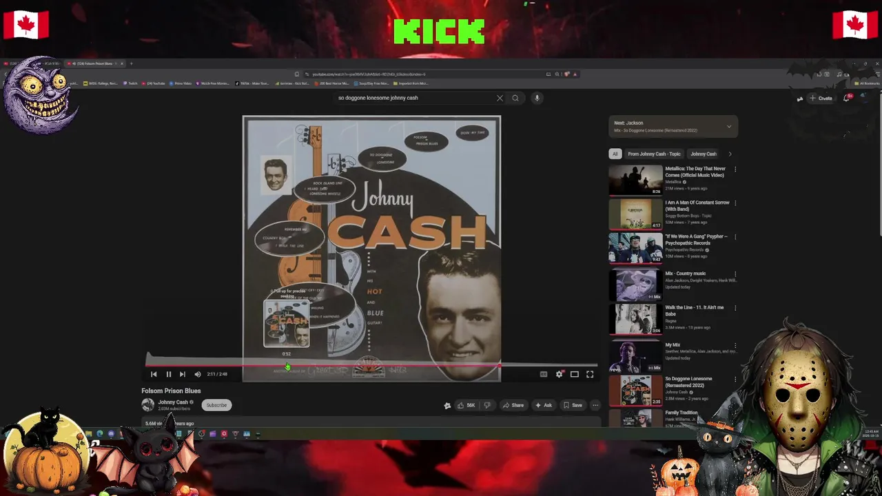Mute the video player volume
Viewport: 882px width, 496px height.
pyautogui.click(x=198, y=374)
